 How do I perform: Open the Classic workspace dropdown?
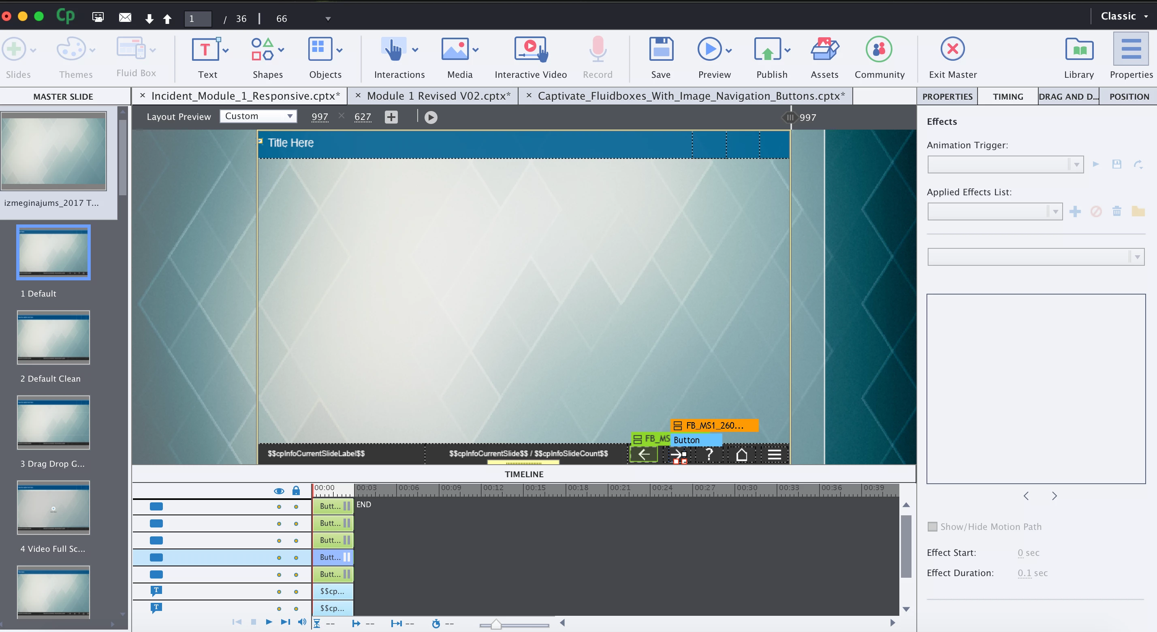1124,16
